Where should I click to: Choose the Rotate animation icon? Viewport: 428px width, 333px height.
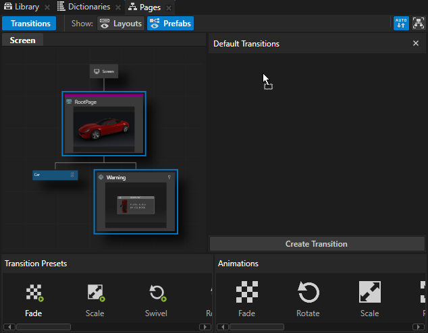pos(308,293)
